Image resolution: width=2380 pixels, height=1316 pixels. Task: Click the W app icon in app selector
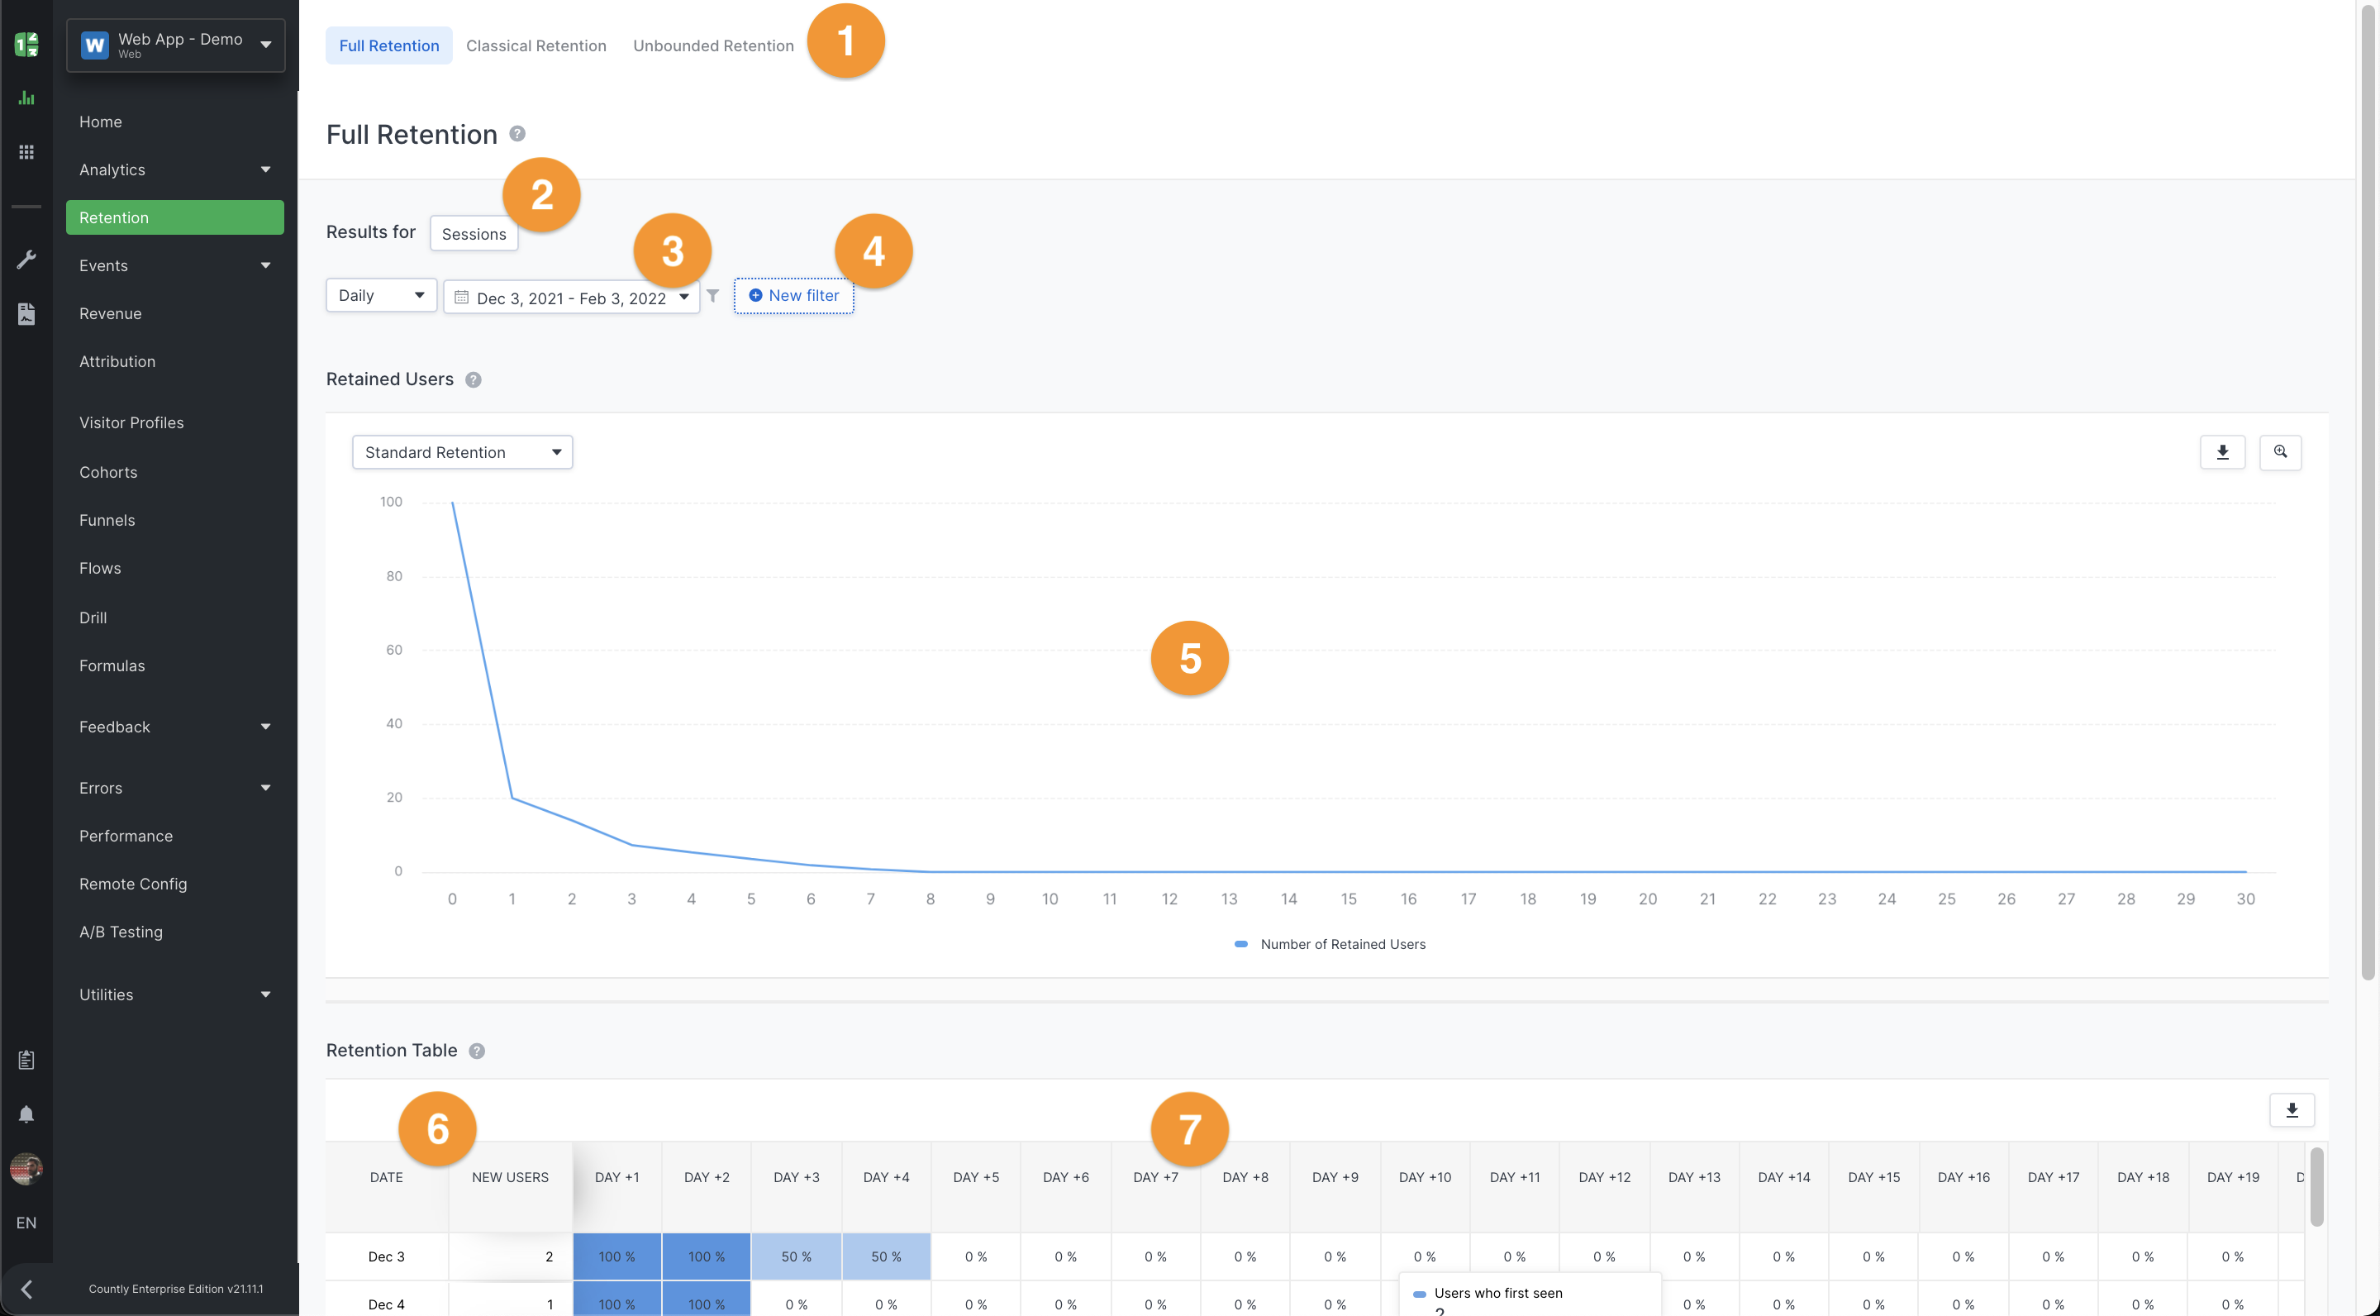tap(94, 45)
